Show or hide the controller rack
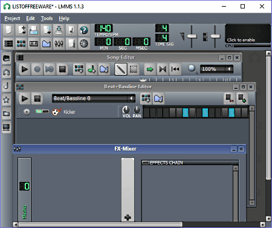This screenshot has height=228, width=272. click(x=84, y=44)
